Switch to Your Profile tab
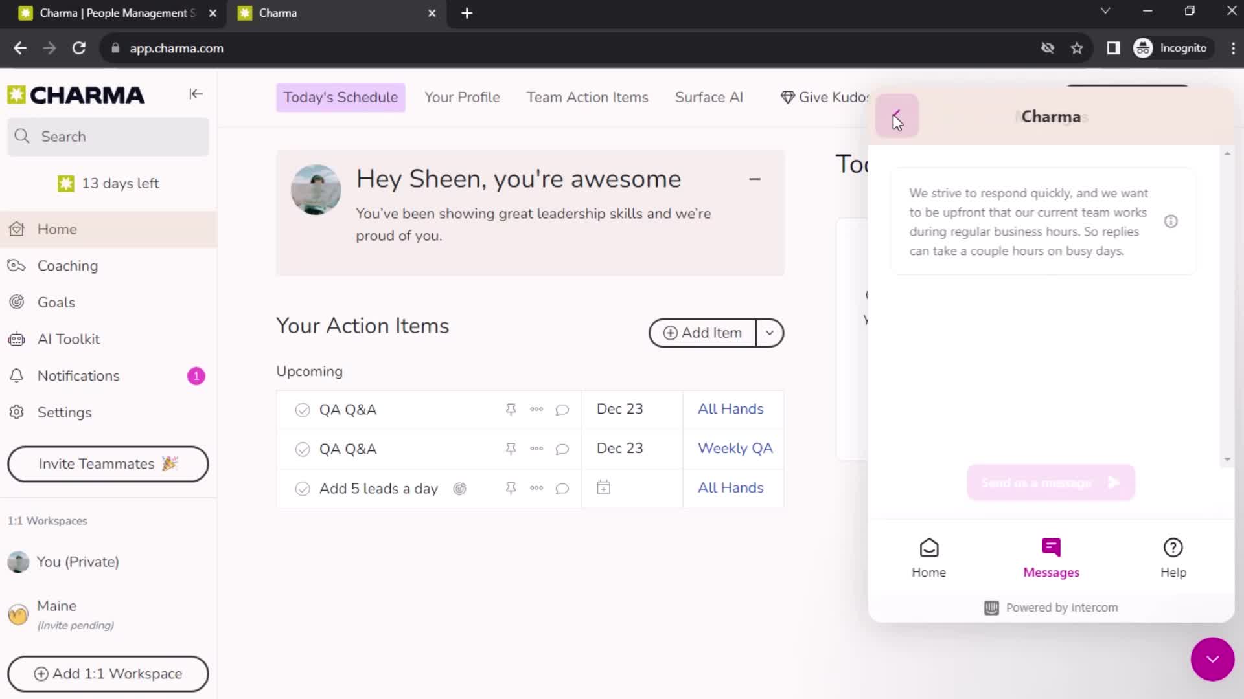Image resolution: width=1244 pixels, height=699 pixels. [462, 97]
